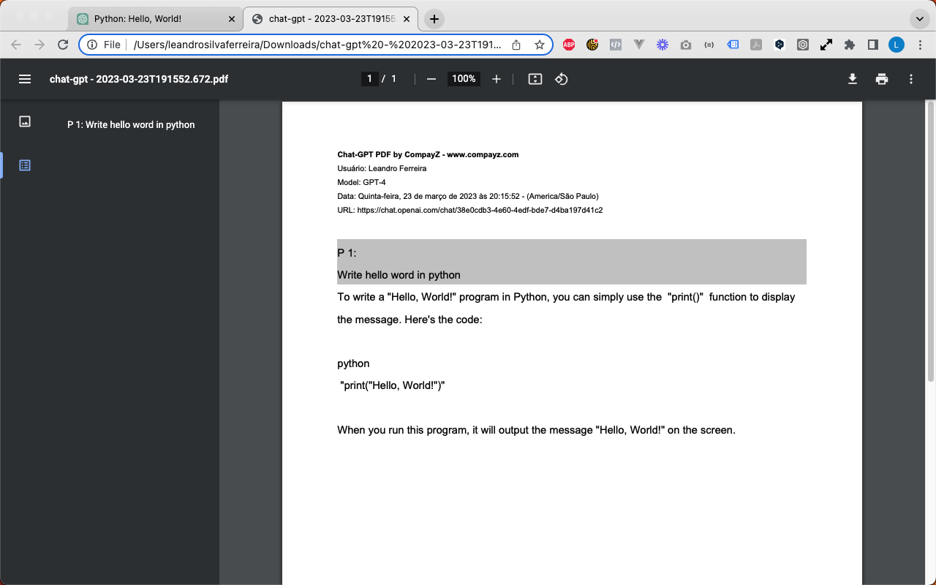Download the PDF file

point(853,78)
